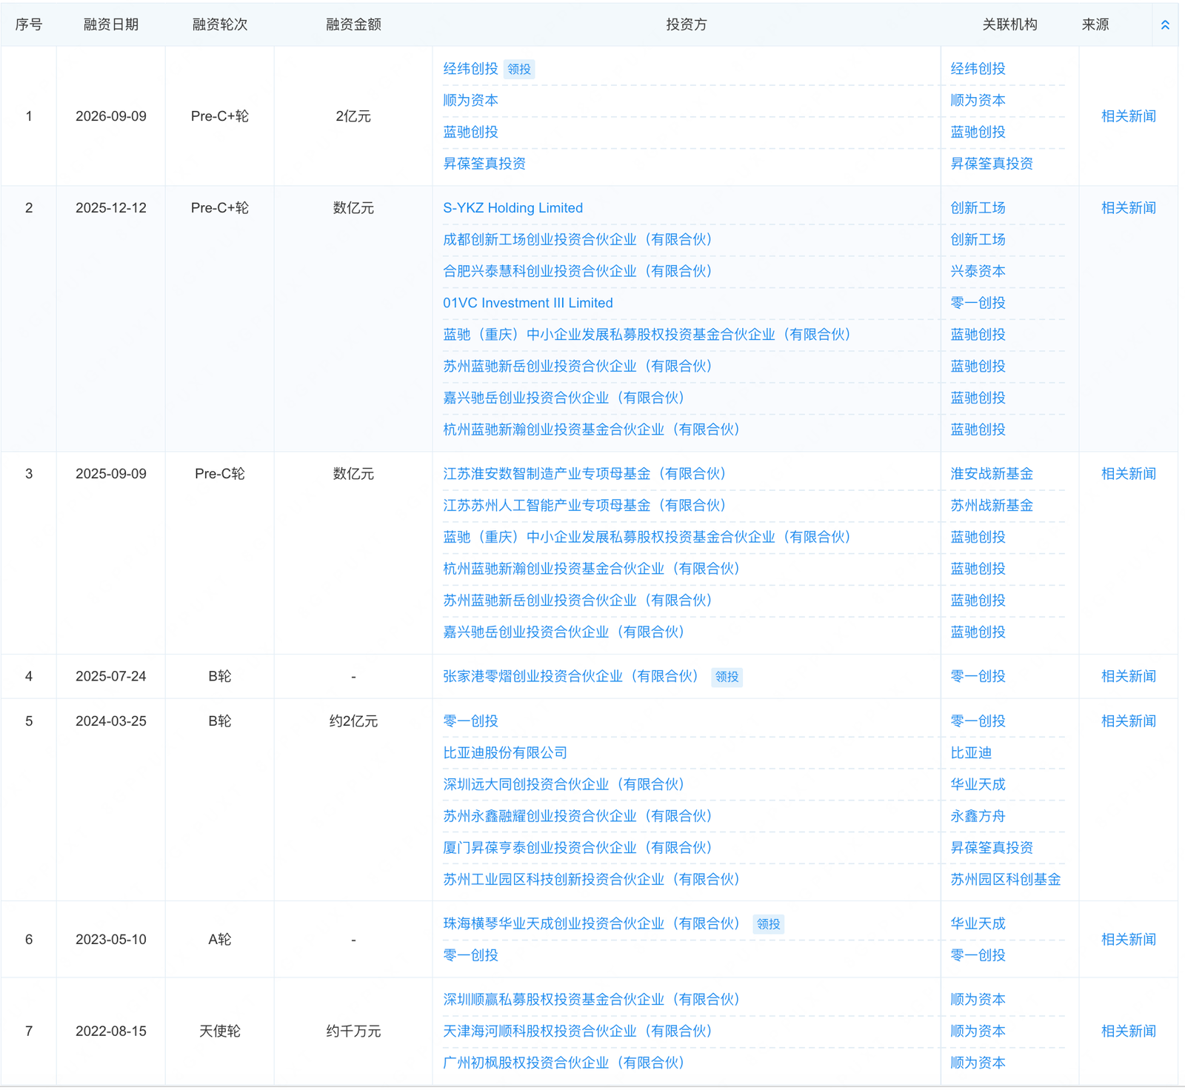View 相关新闻 for the 2022-08-15 天使轮

coord(1128,1032)
